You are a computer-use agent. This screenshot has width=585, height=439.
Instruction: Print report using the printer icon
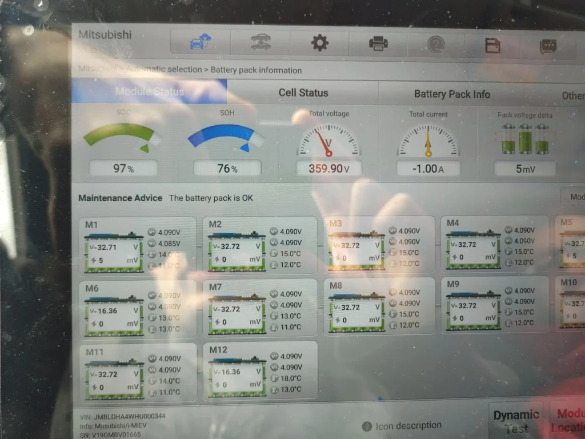point(378,43)
